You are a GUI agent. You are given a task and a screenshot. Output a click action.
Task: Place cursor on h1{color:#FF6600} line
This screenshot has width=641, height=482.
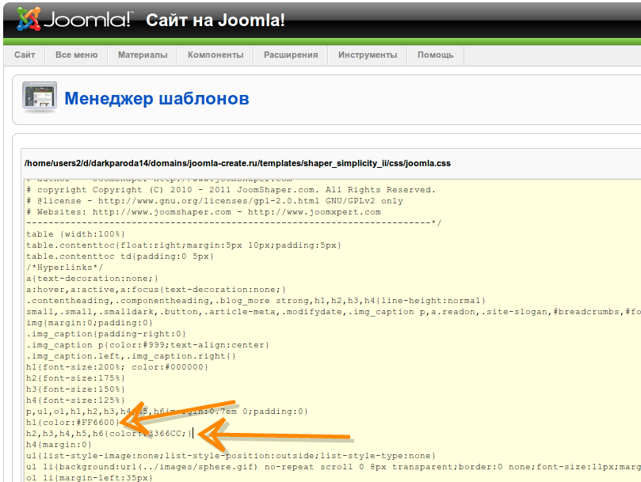[73, 423]
